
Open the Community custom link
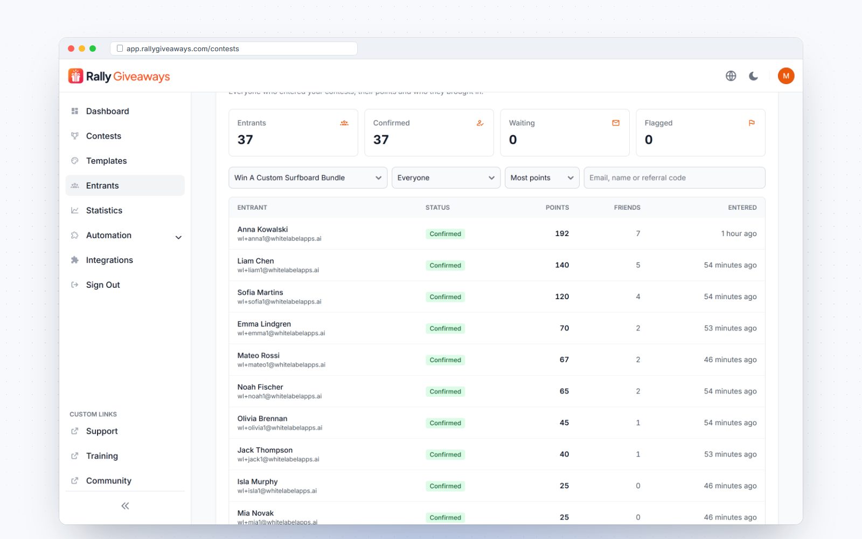point(125,481)
